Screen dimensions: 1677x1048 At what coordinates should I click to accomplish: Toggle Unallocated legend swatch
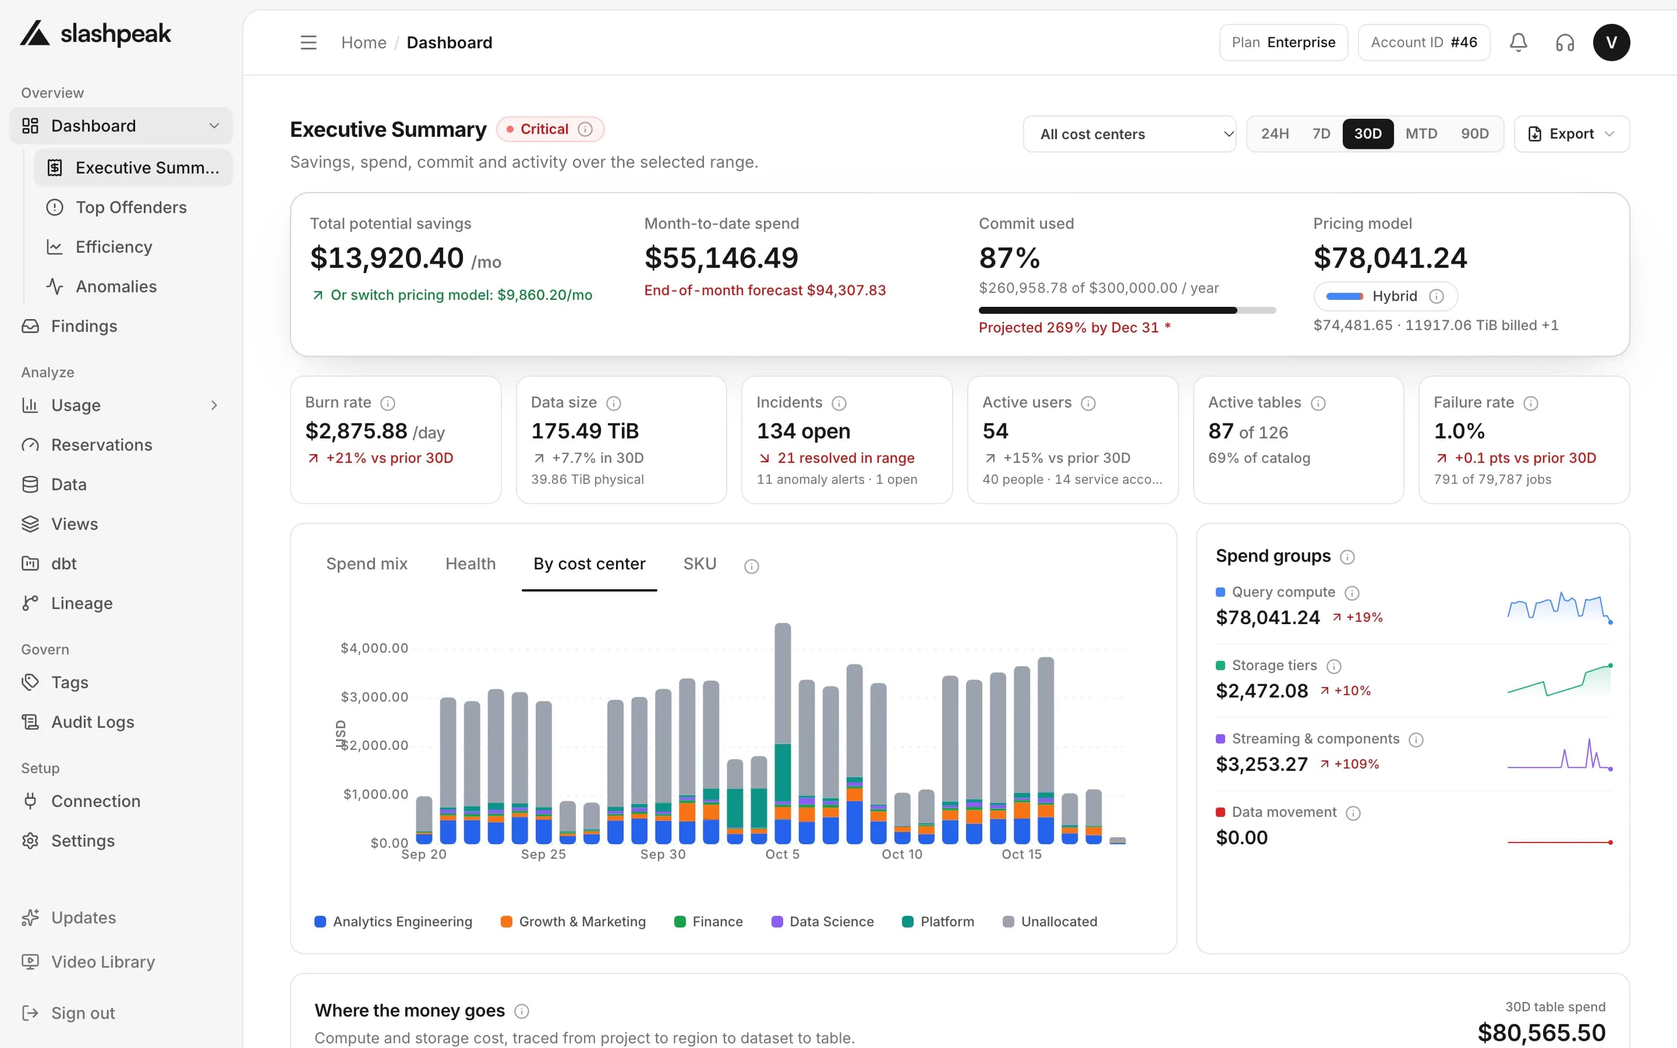coord(1009,922)
